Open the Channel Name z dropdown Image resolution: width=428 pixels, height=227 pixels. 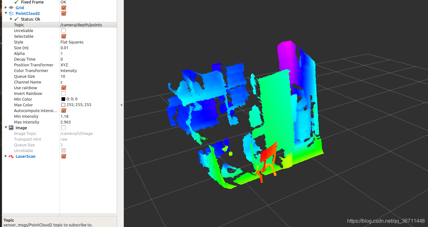tap(88, 82)
